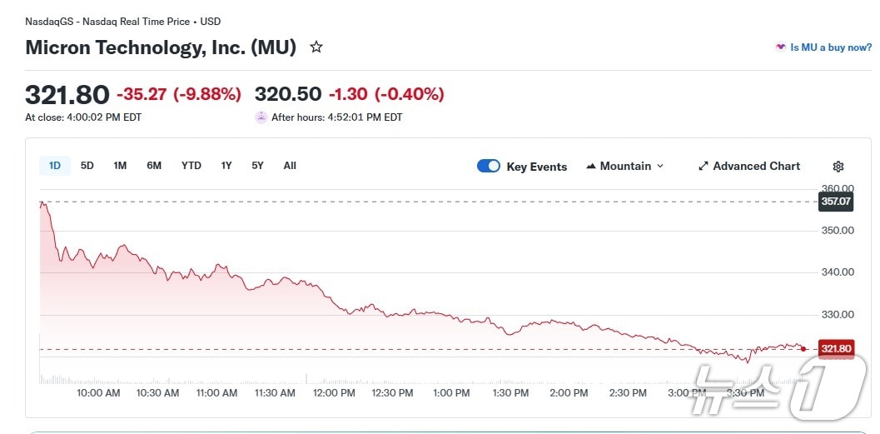Show the 1M chart range
880x434 pixels.
[120, 166]
